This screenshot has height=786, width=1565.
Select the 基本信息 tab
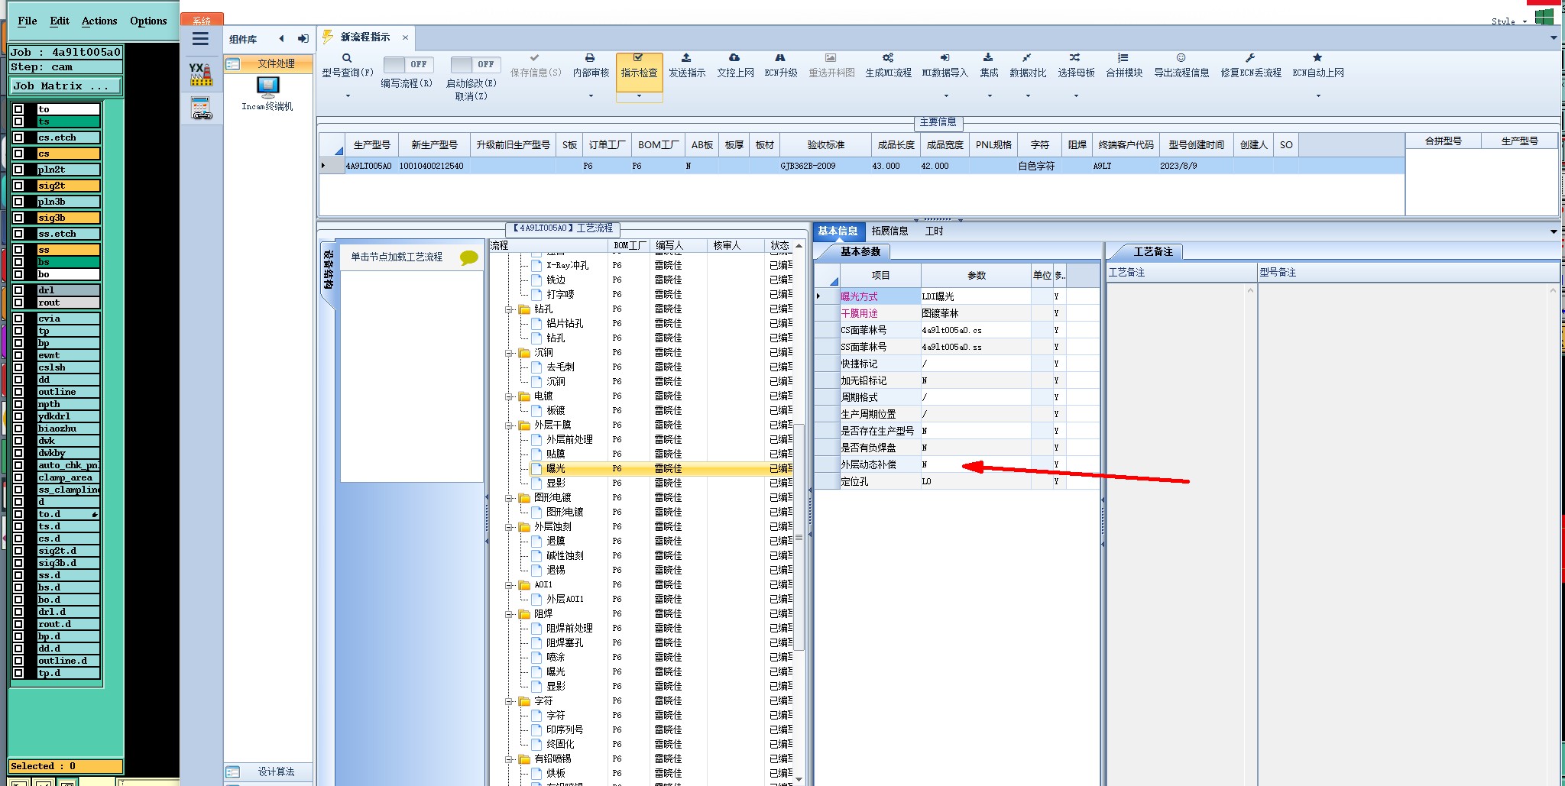tap(838, 231)
